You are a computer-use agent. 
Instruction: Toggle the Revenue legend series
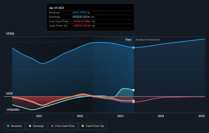[15, 126]
